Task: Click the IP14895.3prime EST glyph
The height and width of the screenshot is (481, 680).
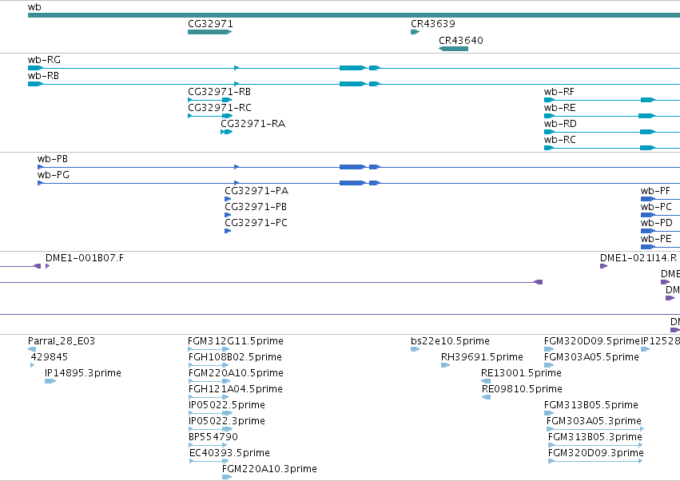Action: click(x=50, y=381)
